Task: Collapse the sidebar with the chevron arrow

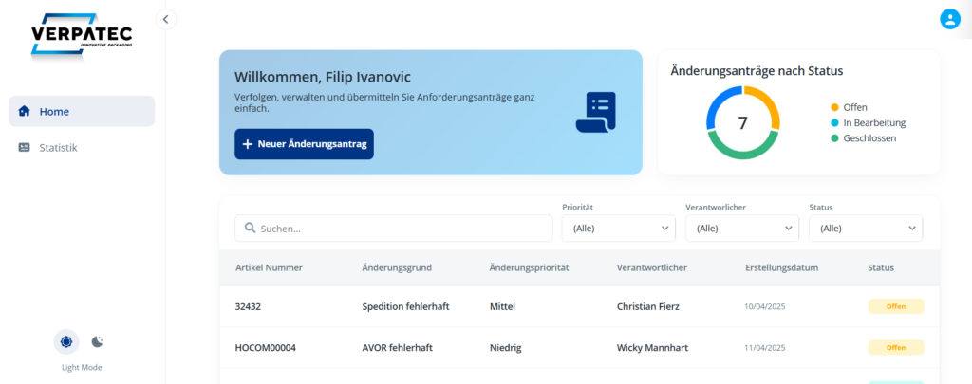Action: pos(166,18)
